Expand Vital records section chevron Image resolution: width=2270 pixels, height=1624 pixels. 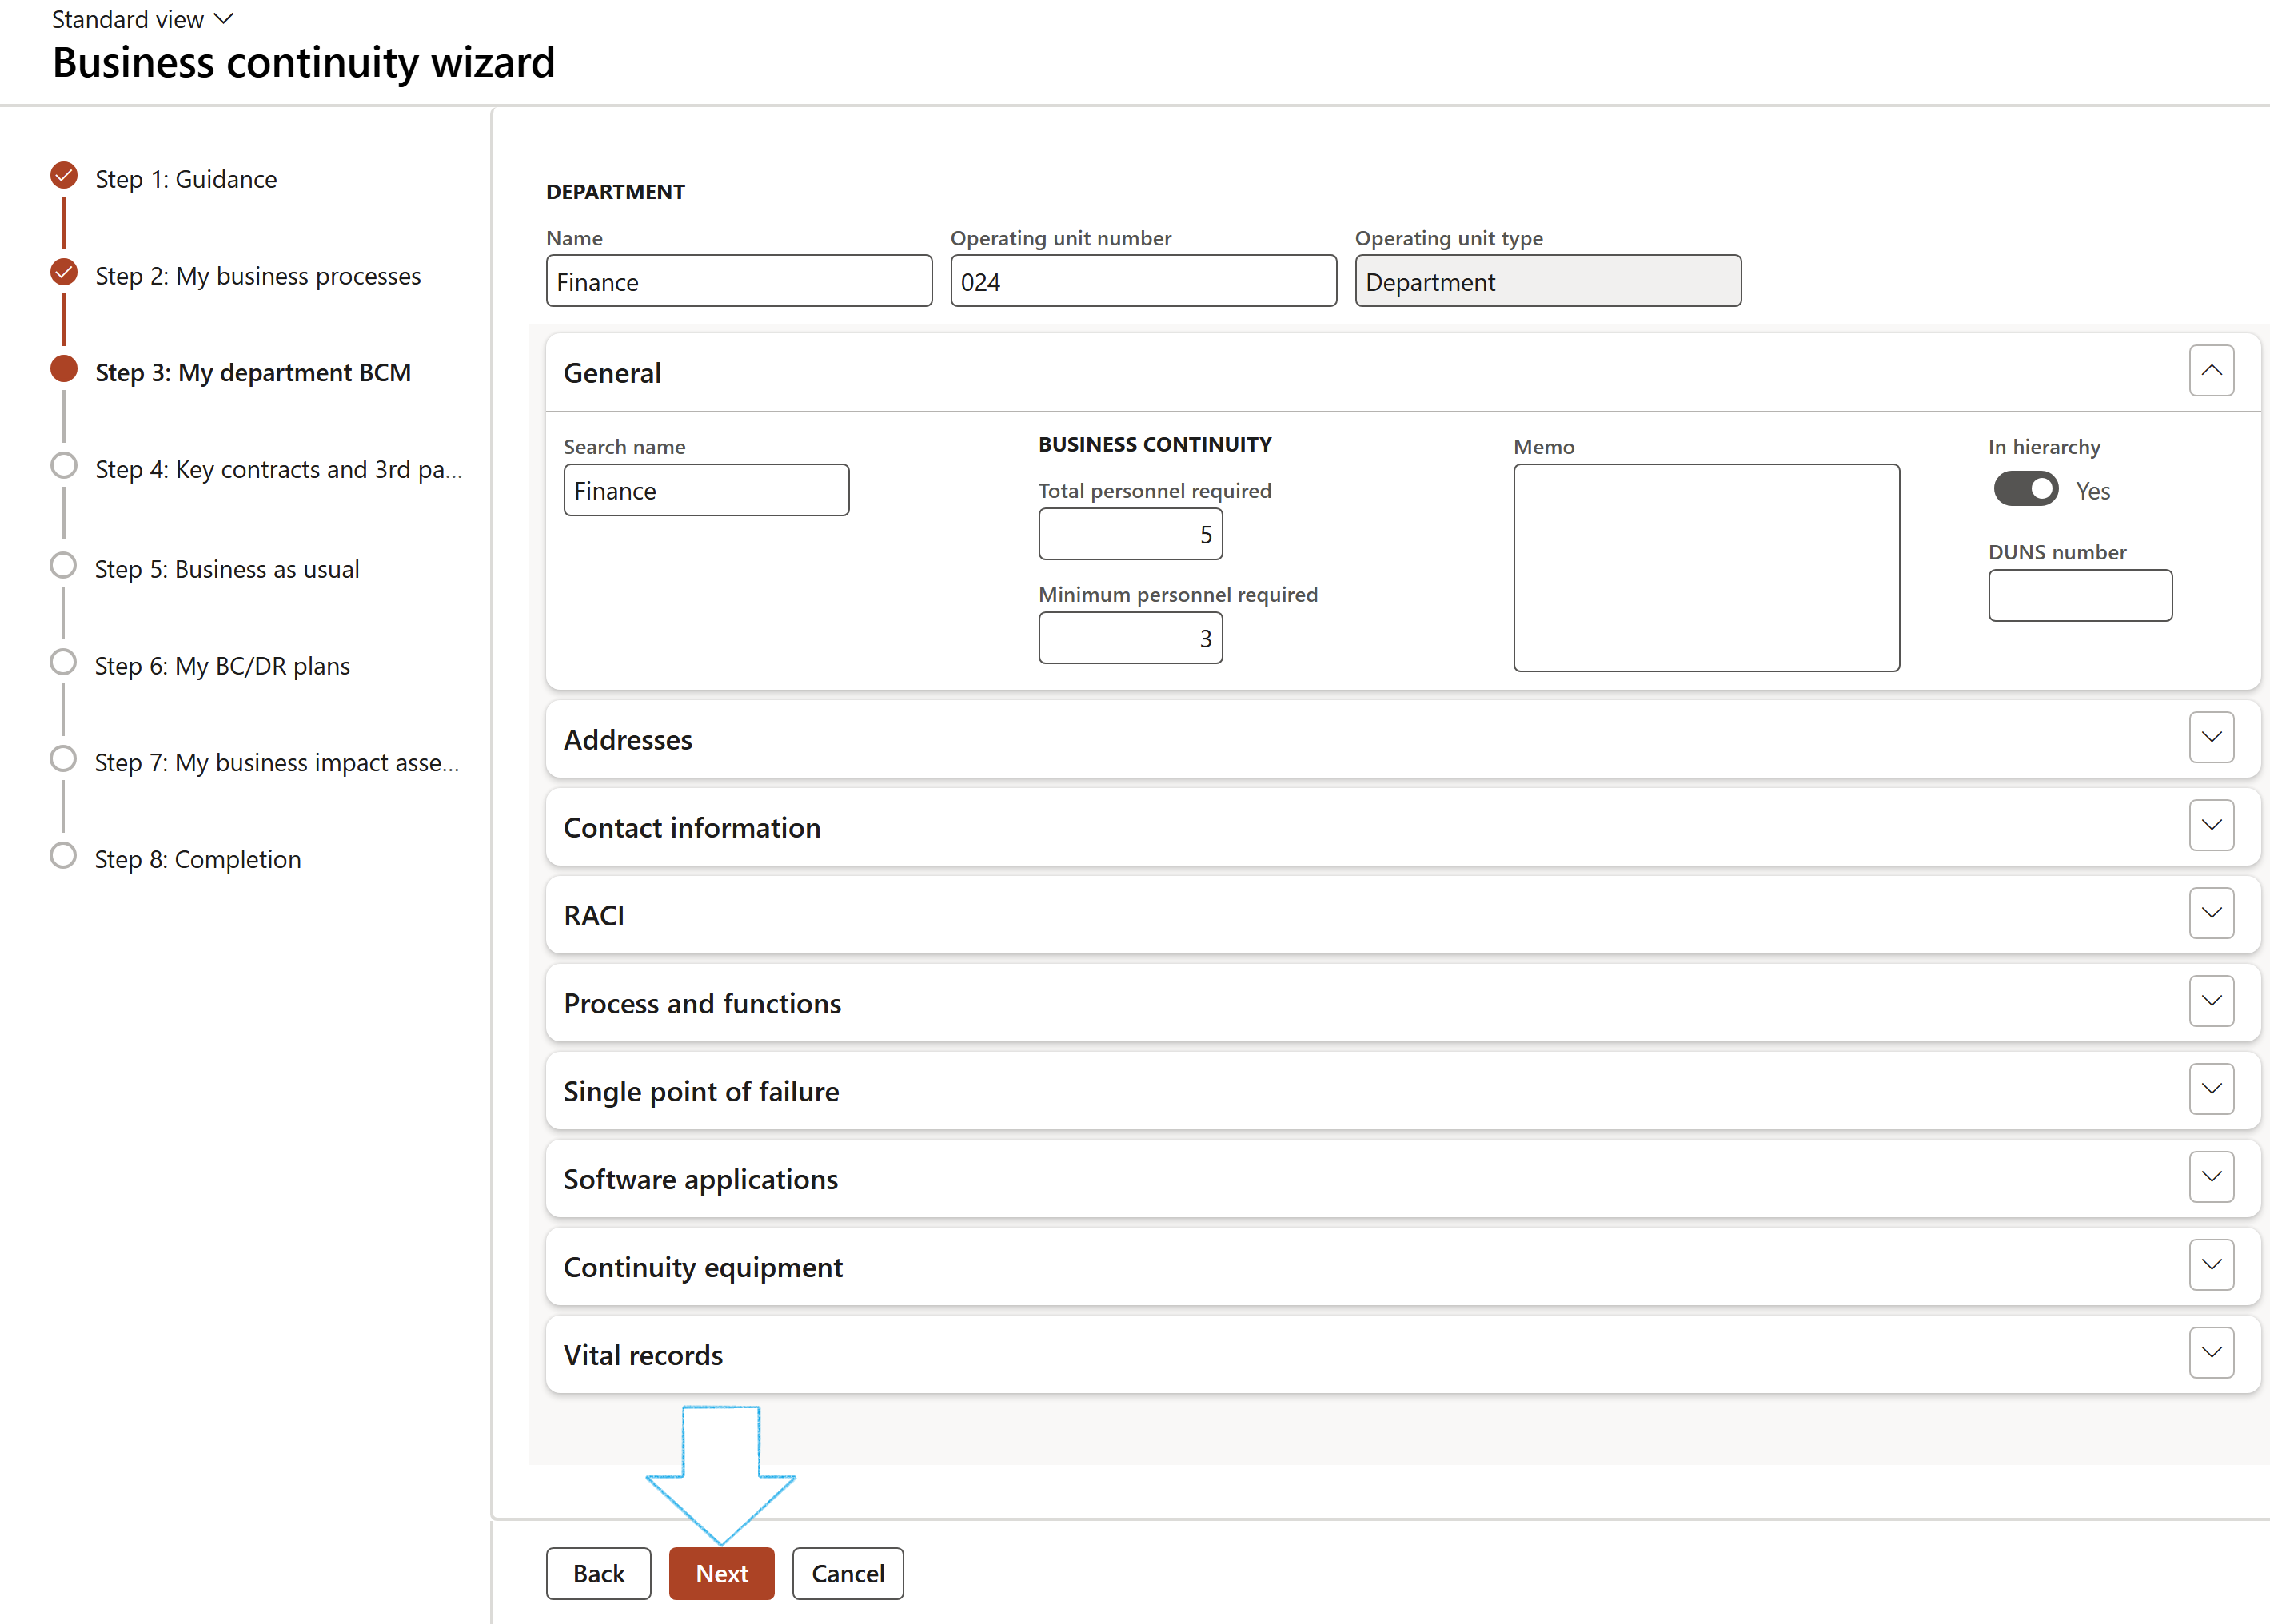pyautogui.click(x=2210, y=1353)
